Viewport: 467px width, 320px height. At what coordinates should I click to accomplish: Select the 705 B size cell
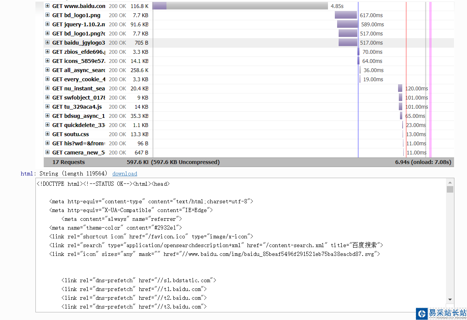pyautogui.click(x=142, y=43)
